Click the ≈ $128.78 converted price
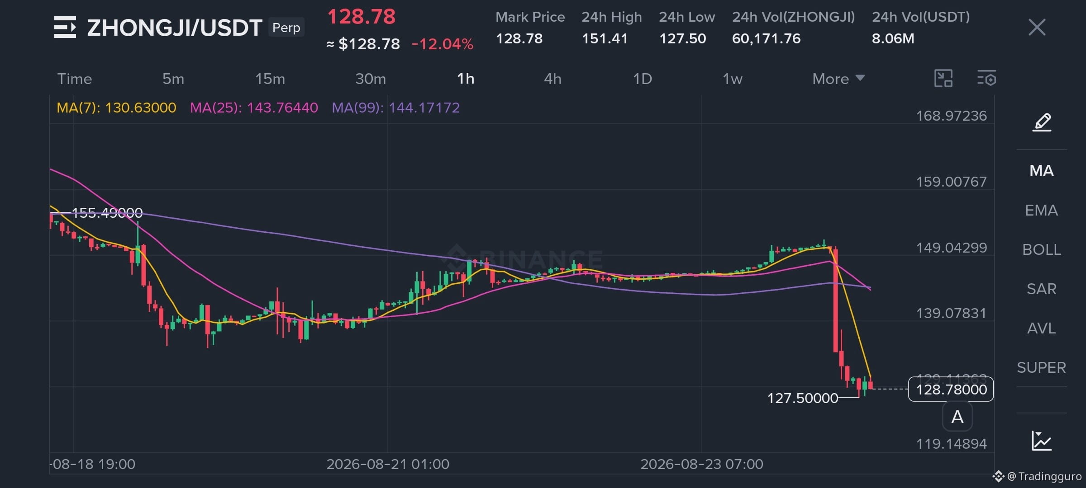This screenshot has width=1086, height=488. coord(363,44)
